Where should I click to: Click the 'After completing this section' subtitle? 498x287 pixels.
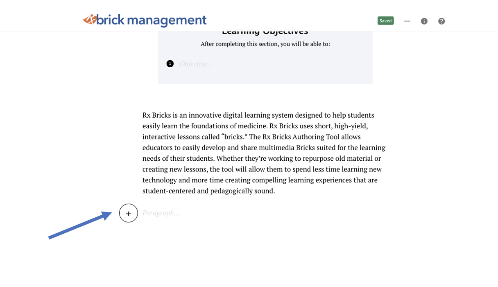pos(265,44)
